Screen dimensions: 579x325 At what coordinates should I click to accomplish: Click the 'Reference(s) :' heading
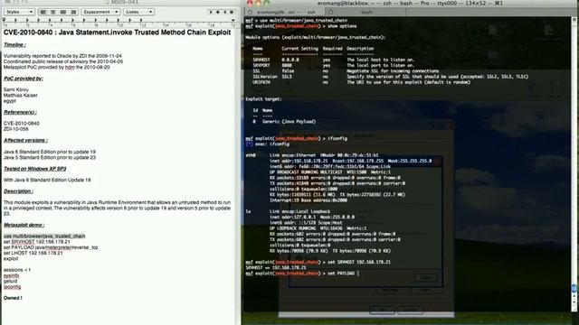coord(20,112)
